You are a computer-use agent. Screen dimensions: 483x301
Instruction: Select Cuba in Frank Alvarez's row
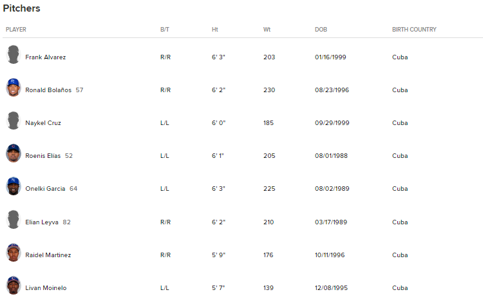point(400,57)
